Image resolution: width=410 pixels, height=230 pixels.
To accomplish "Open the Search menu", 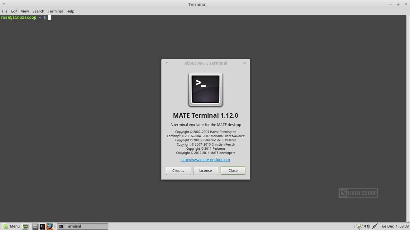I will (x=38, y=11).
